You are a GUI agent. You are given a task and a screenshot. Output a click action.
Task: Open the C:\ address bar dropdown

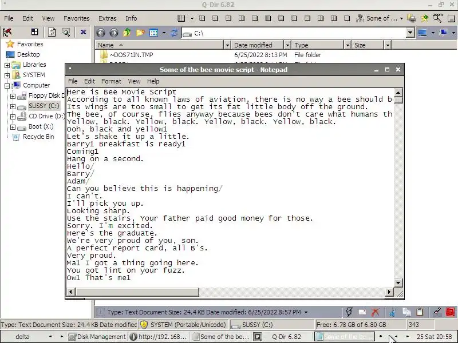410,33
